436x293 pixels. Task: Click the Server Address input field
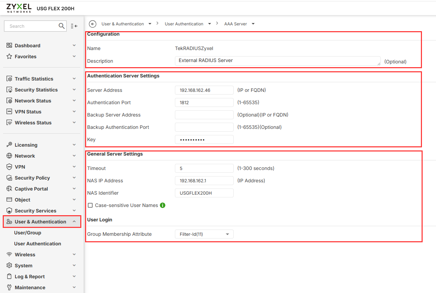point(204,90)
